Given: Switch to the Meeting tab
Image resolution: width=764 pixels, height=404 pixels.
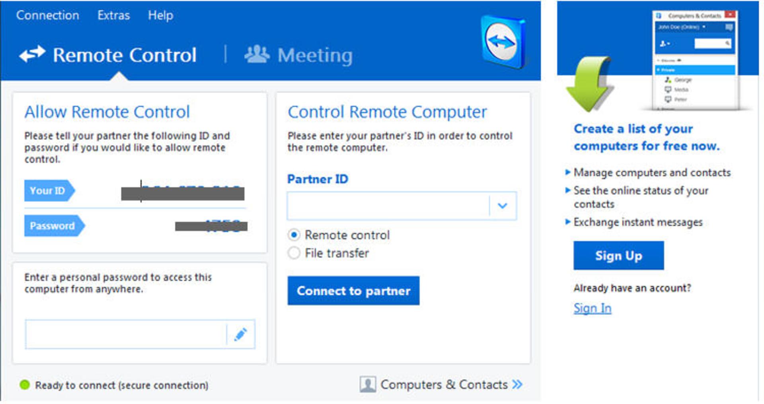Looking at the screenshot, I should click(299, 55).
